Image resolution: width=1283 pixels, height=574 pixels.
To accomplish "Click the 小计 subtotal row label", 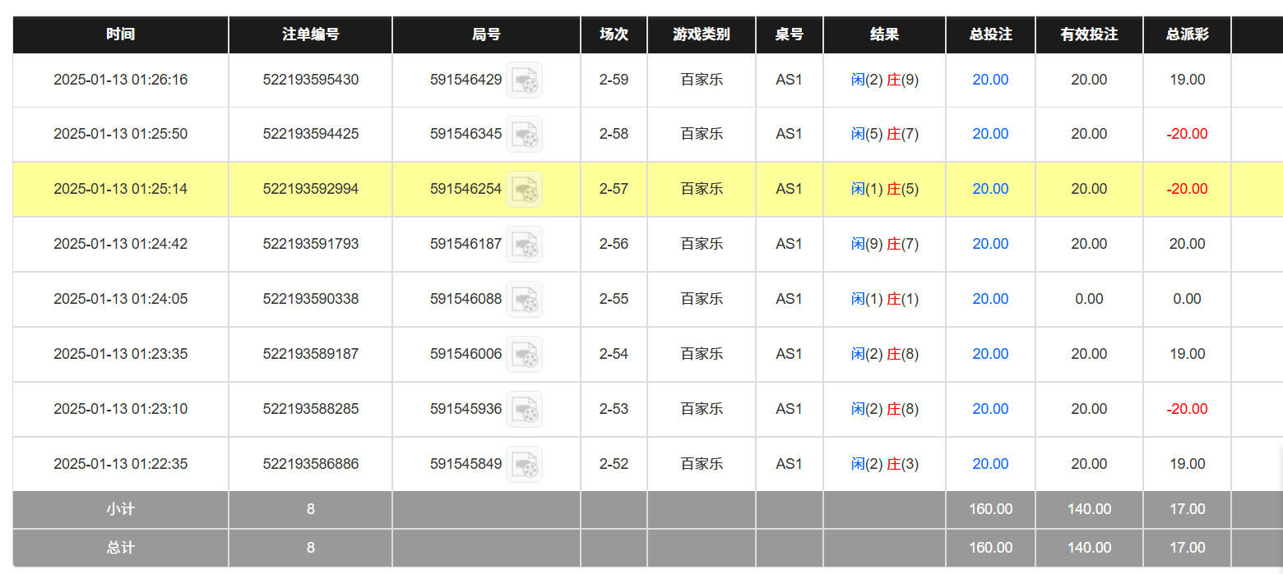I will click(x=120, y=509).
